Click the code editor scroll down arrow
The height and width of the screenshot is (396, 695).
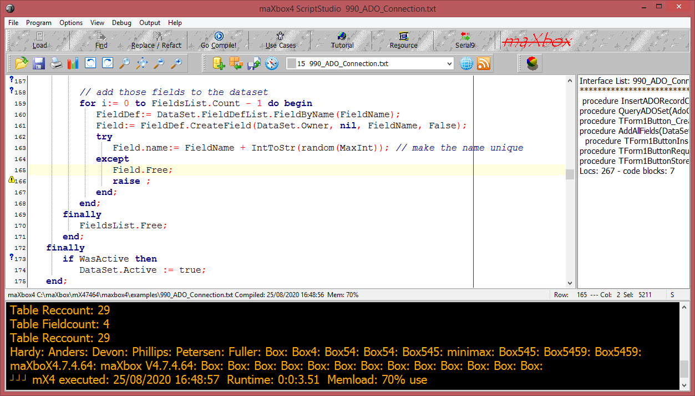(x=570, y=283)
